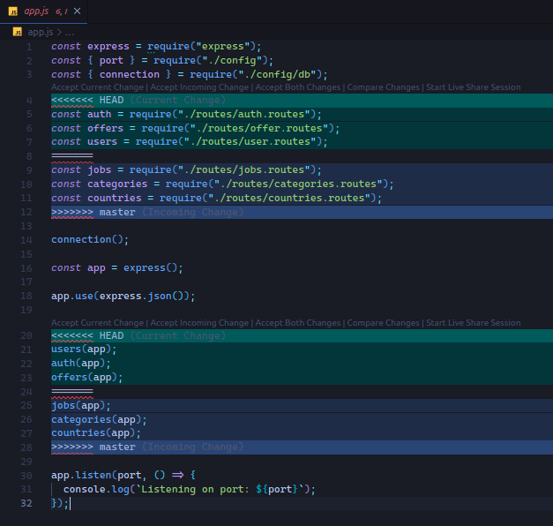
Task: Click the JS file icon in tab
Action: click(x=13, y=11)
